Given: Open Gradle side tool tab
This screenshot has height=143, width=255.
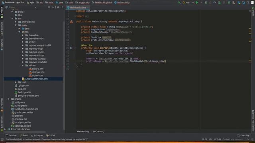Looking at the screenshot, I should (x=253, y=12).
